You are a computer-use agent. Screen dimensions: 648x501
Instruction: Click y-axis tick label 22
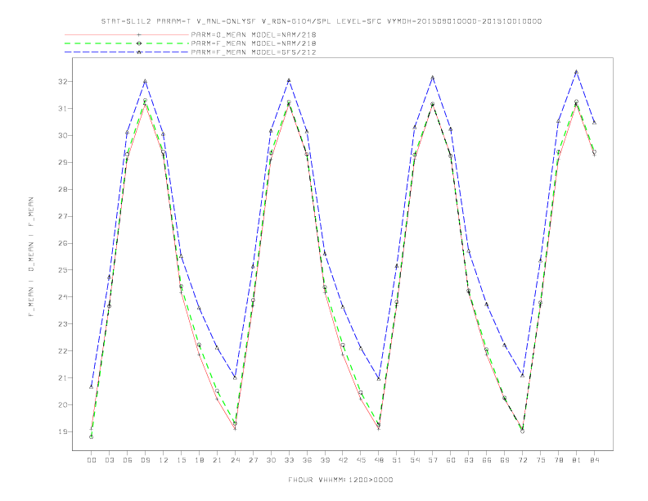click(x=62, y=351)
